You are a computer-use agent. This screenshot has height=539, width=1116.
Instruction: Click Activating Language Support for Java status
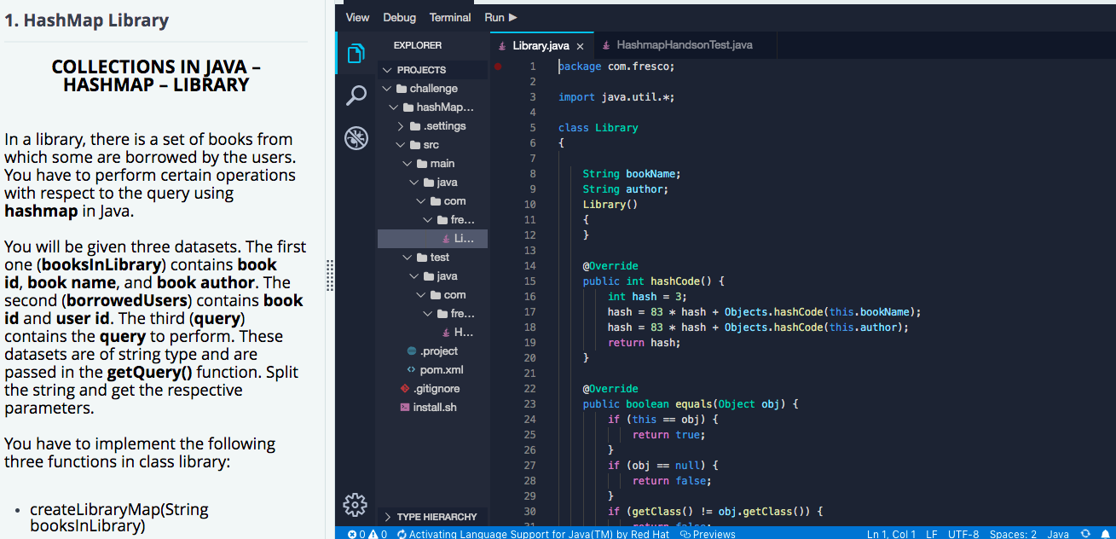tap(533, 534)
